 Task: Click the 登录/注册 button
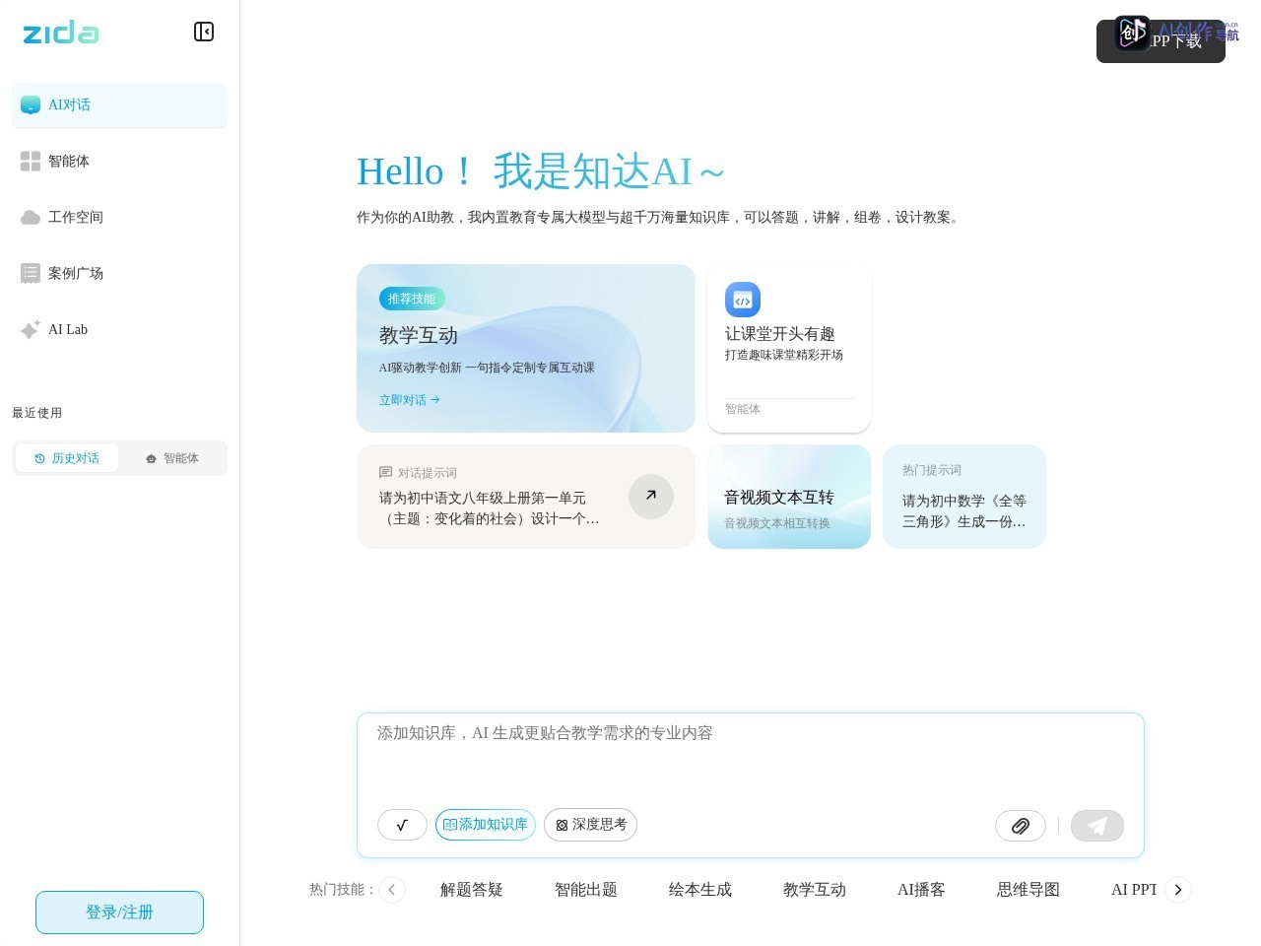click(x=119, y=912)
